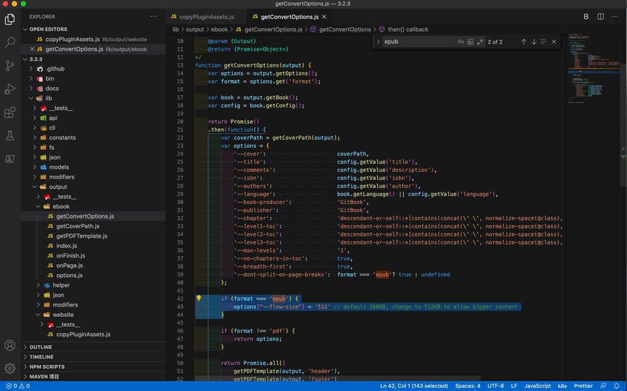The width and height of the screenshot is (627, 391).
Task: Switch to the copyPluginAssets.js tab
Action: [x=206, y=17]
